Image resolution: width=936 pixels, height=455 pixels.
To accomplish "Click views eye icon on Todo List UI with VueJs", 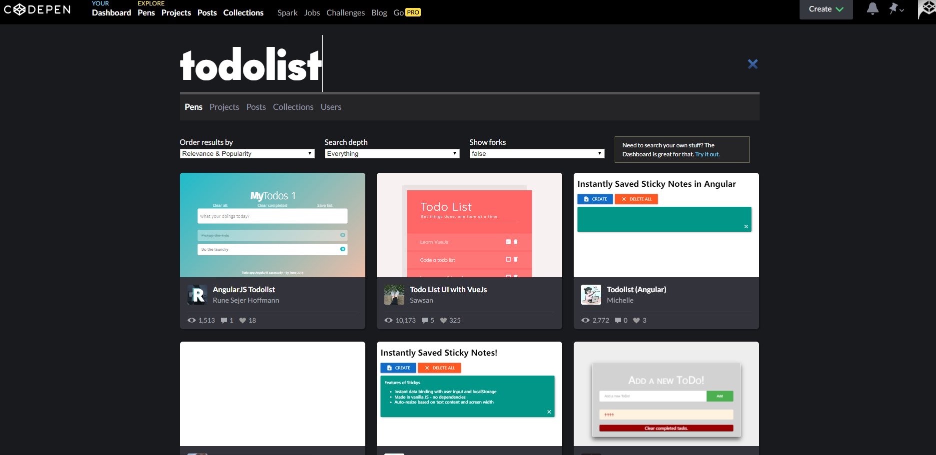I will click(x=388, y=320).
